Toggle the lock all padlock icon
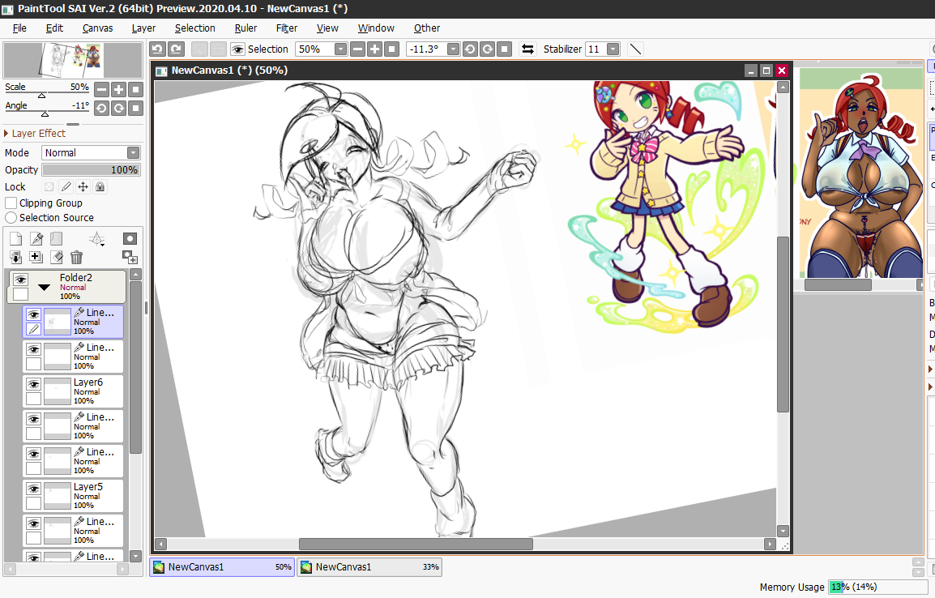The width and height of the screenshot is (935, 598). click(x=100, y=186)
